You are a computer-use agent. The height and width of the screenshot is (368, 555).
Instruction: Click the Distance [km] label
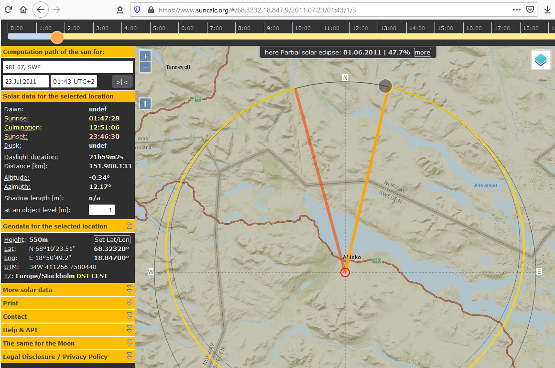point(25,166)
